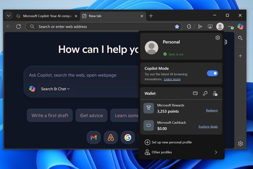This screenshot has width=253, height=169.
Task: Open sidebar settings gear at bottom
Action: pyautogui.click(x=240, y=144)
